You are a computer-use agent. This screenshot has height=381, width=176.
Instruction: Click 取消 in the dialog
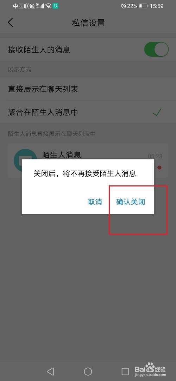pos(95,202)
